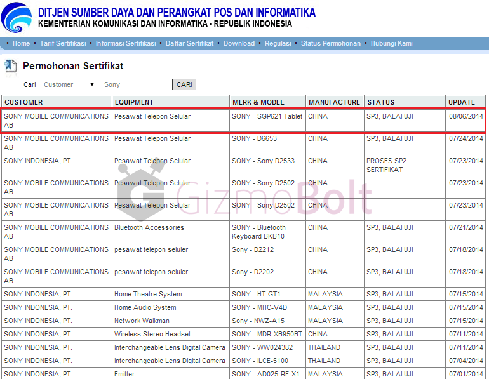Open the Tarif Sertifikasi menu
489x379 pixels.
tap(63, 43)
